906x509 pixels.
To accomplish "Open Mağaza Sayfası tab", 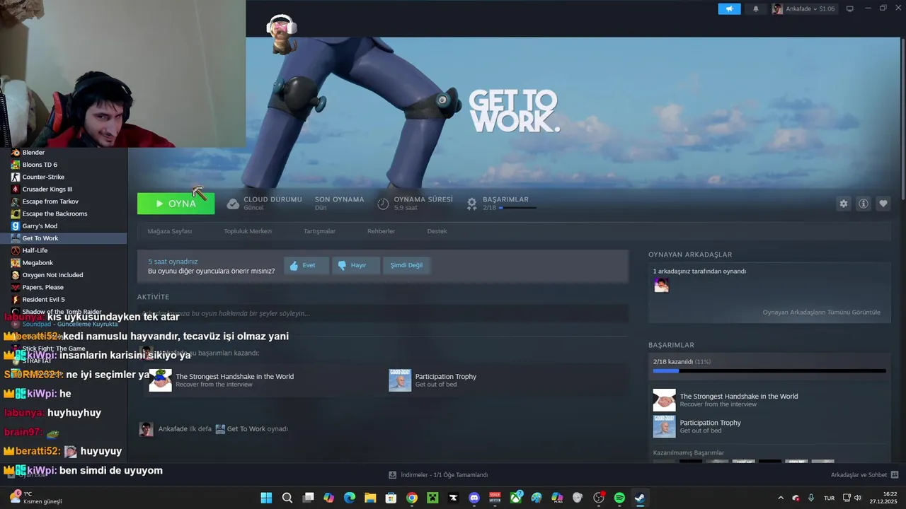I will point(170,231).
